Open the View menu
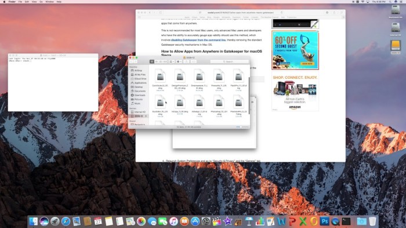 [34, 2]
